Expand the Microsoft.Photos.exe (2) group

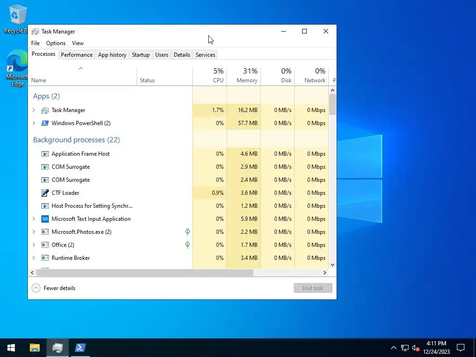point(34,232)
